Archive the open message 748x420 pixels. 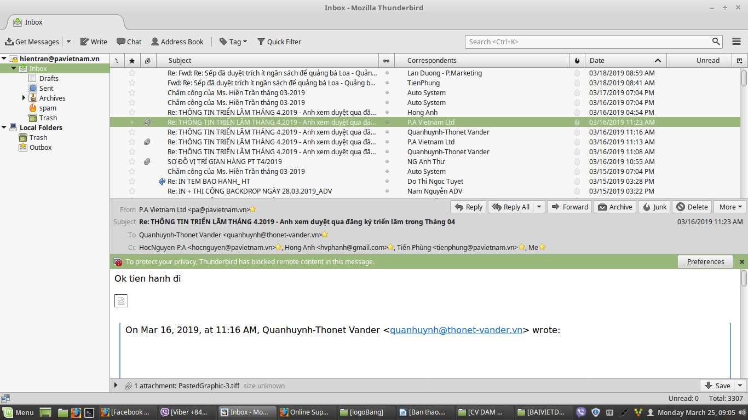615,207
